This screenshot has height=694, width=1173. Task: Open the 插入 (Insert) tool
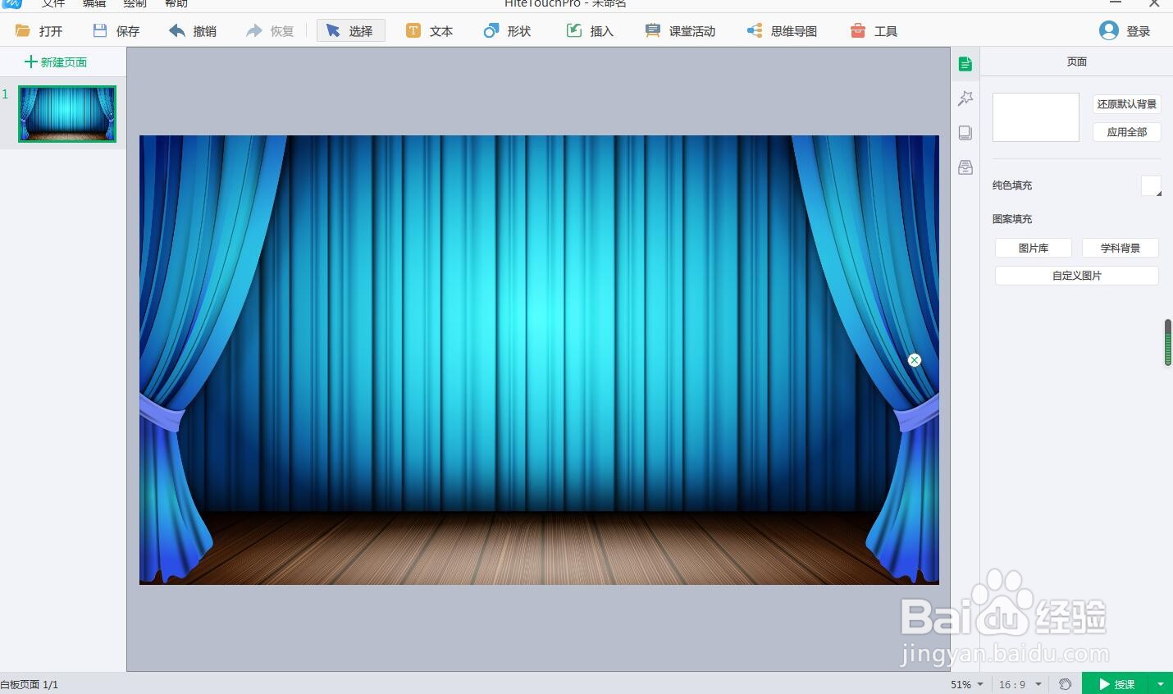(590, 31)
